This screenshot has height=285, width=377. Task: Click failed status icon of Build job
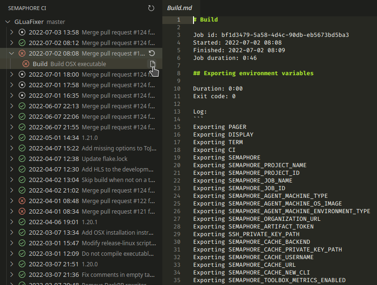(26, 64)
